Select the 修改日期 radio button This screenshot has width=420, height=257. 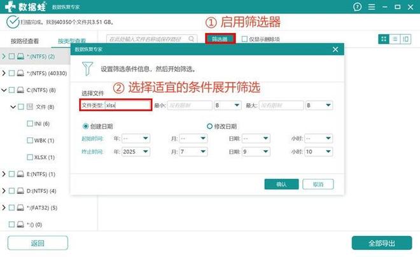[209, 126]
